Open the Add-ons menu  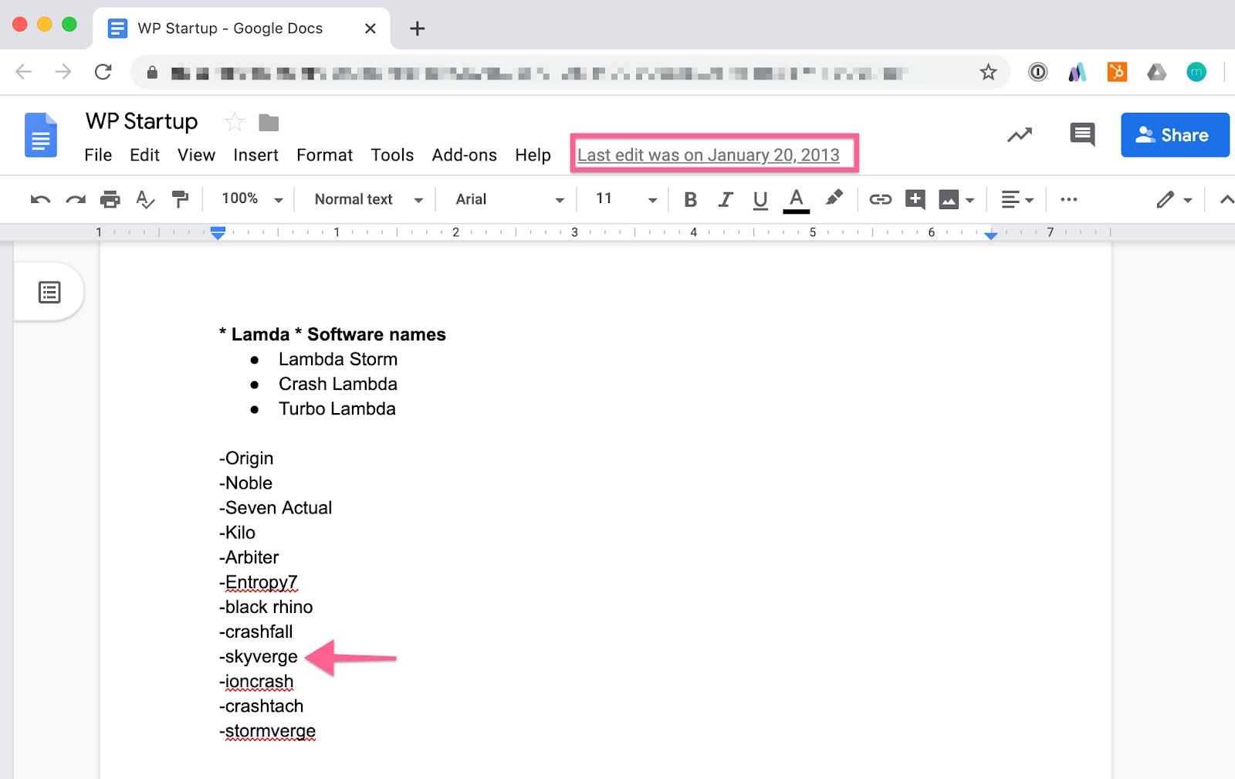tap(464, 155)
